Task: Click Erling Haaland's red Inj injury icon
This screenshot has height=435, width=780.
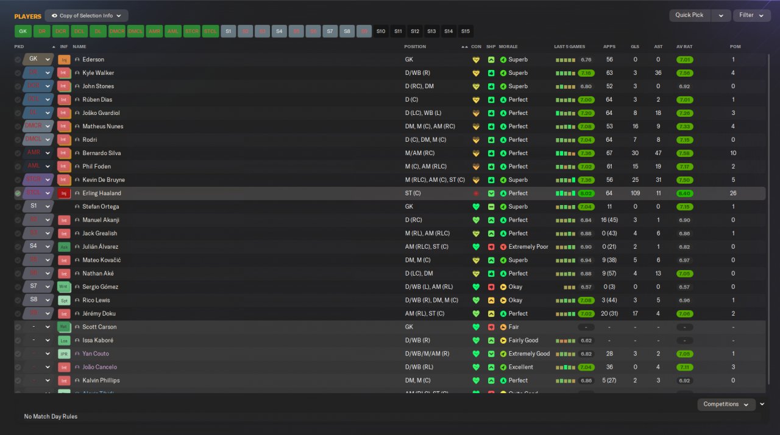Action: (x=64, y=193)
